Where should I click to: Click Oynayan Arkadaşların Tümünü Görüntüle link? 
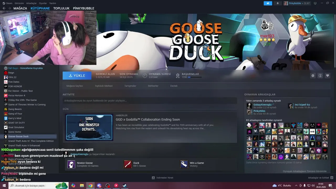(x=304, y=171)
